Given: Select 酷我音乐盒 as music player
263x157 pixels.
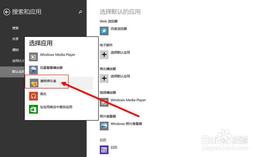Looking at the screenshot, I should coord(48,81).
